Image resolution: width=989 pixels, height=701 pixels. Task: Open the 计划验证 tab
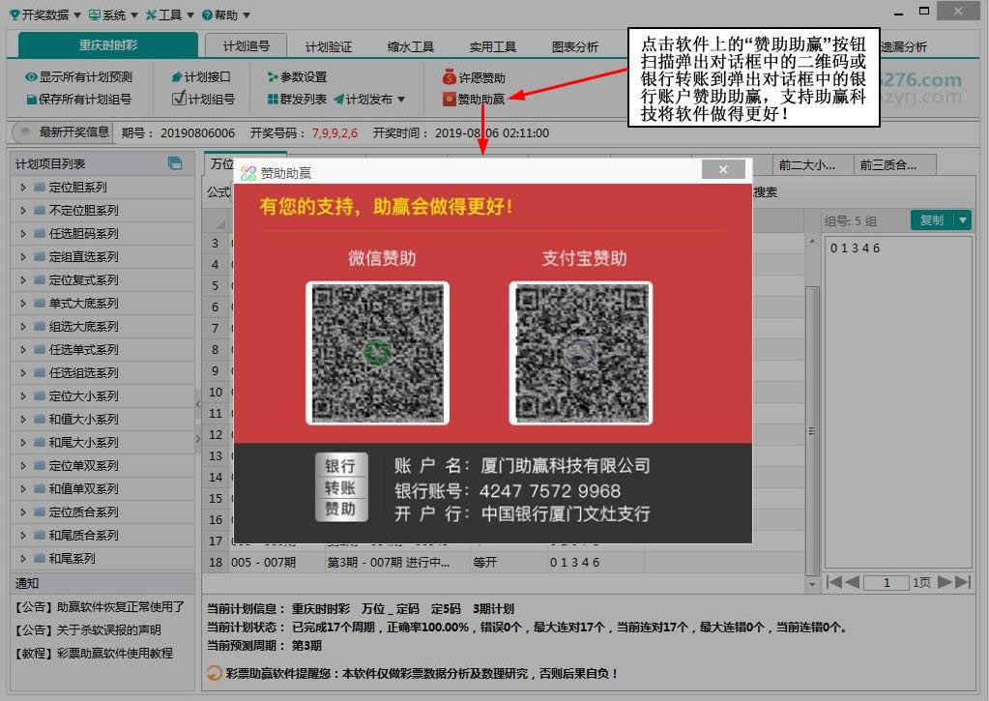click(x=328, y=46)
